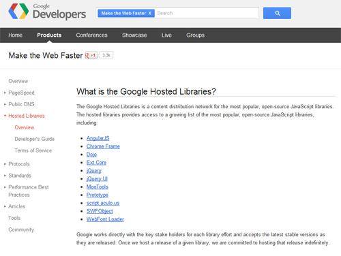Click the blue search magnifier button
This screenshot has width=341, height=256.
pos(277,13)
